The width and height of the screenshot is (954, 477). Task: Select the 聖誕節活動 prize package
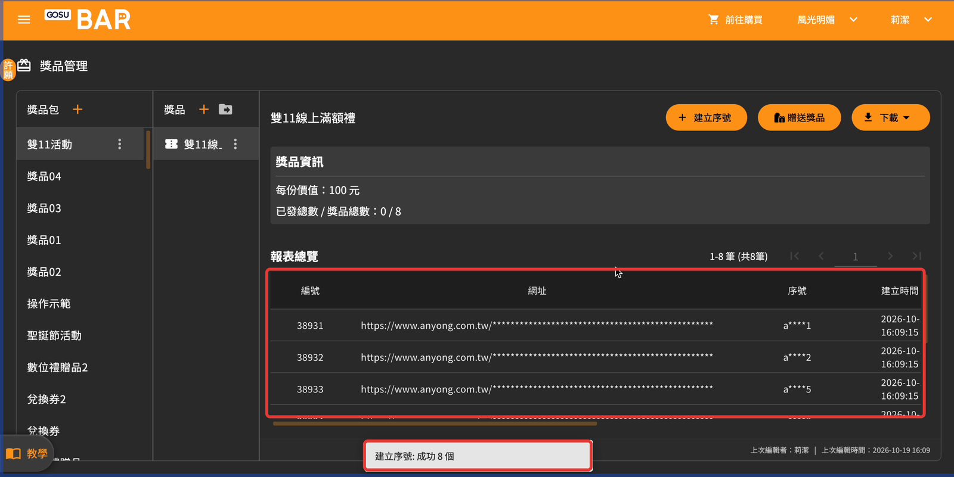point(81,336)
